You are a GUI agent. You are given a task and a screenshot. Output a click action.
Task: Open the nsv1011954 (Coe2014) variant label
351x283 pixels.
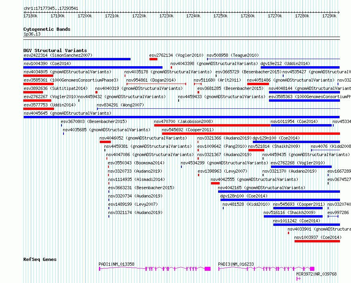pos(294,121)
